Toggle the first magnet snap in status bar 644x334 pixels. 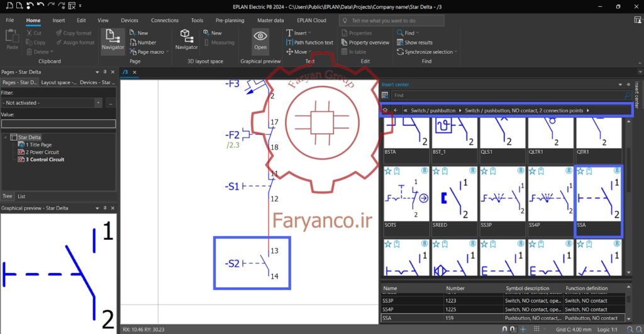(505, 329)
